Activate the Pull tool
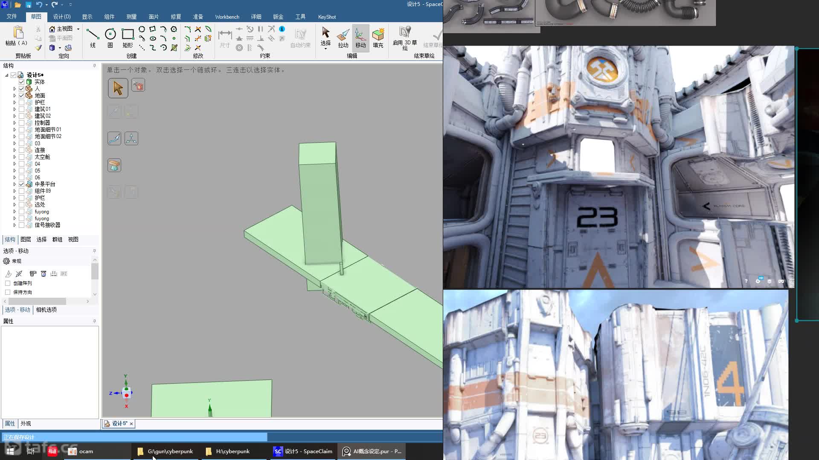This screenshot has height=460, width=819. click(343, 38)
